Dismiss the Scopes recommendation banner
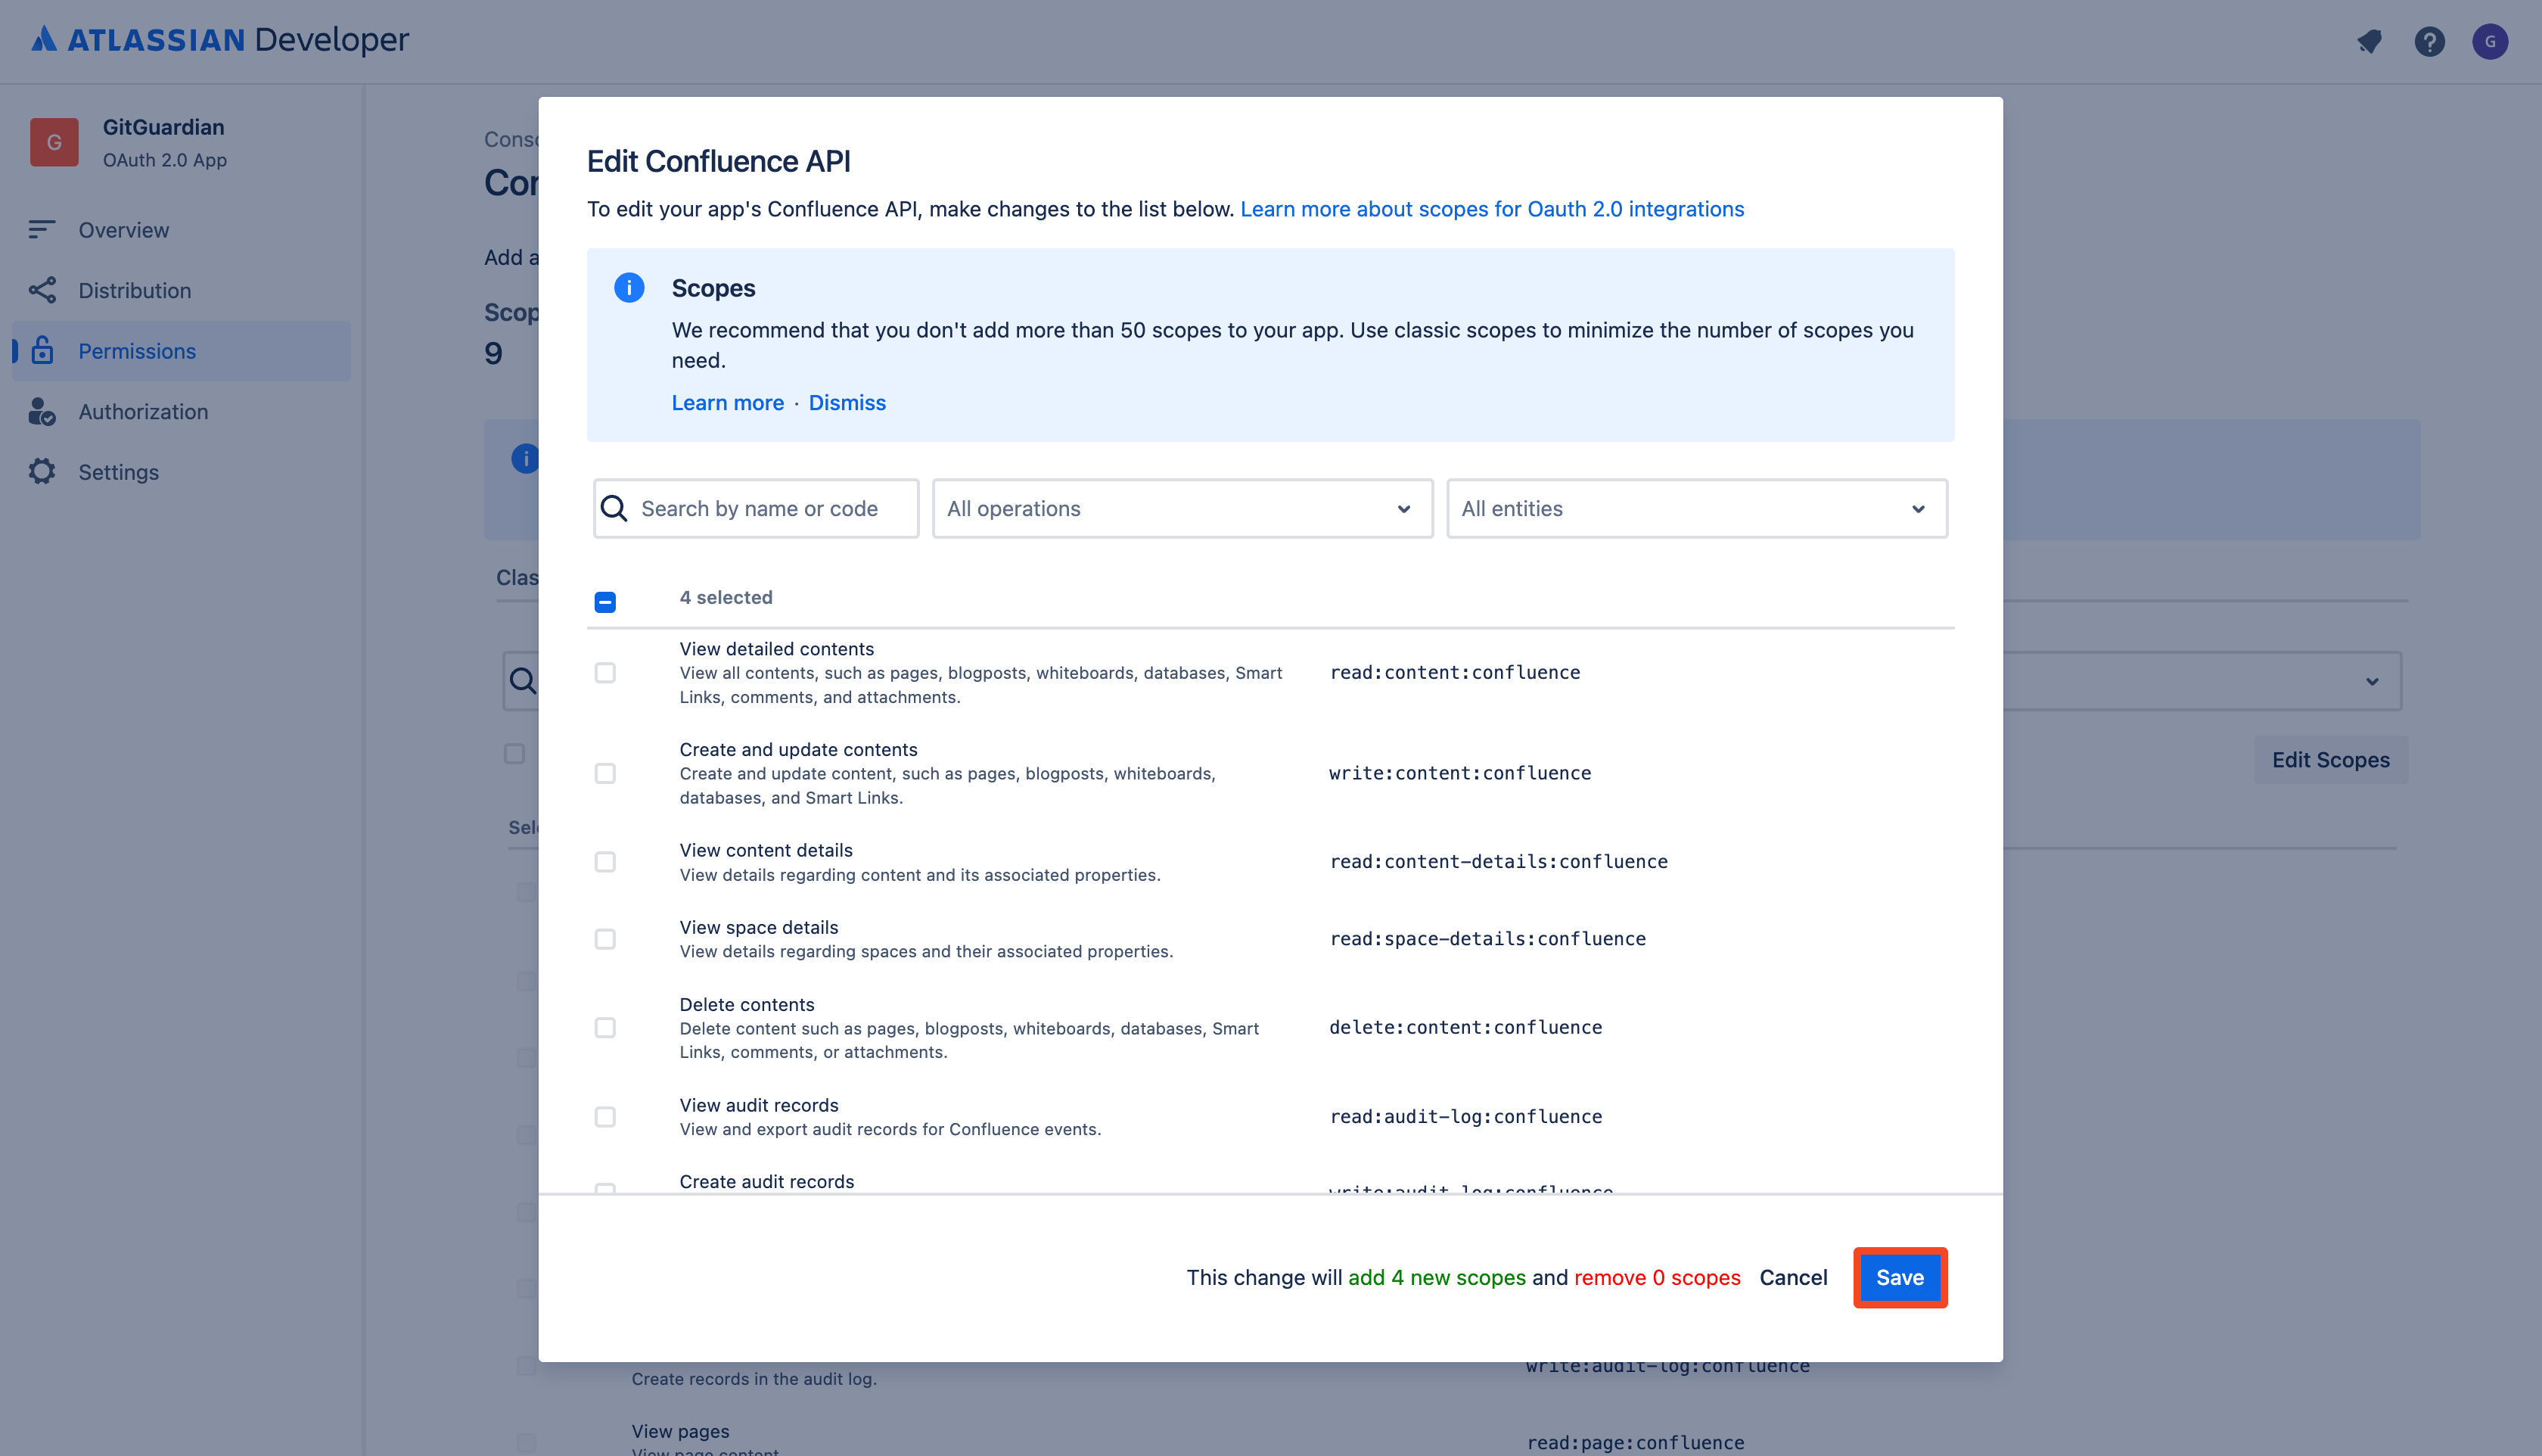 (847, 402)
